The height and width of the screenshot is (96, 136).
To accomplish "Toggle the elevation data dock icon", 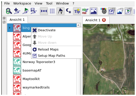I will point(120,11).
